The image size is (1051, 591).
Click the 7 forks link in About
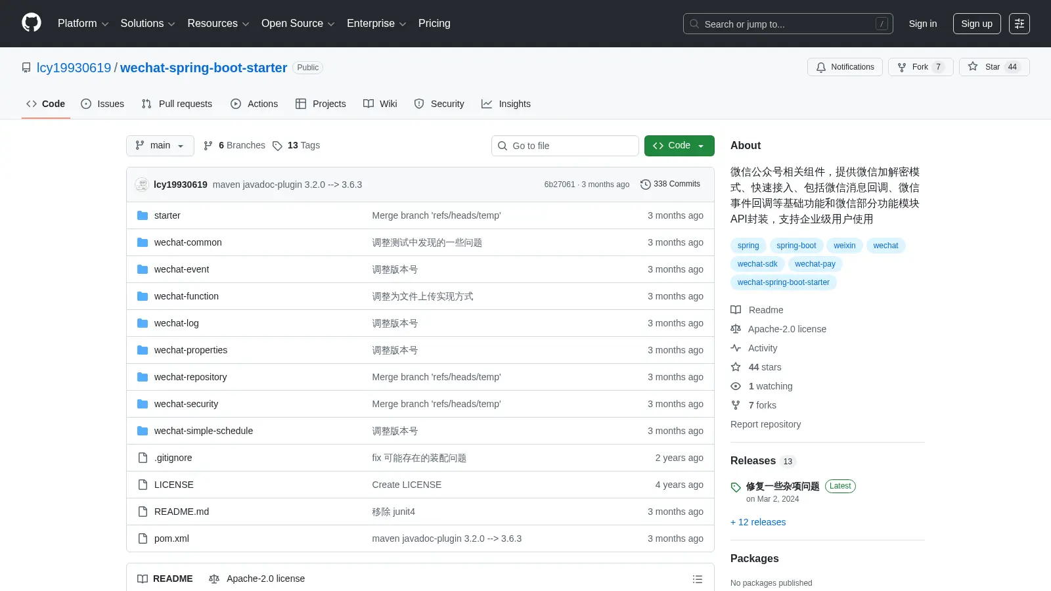tap(763, 406)
